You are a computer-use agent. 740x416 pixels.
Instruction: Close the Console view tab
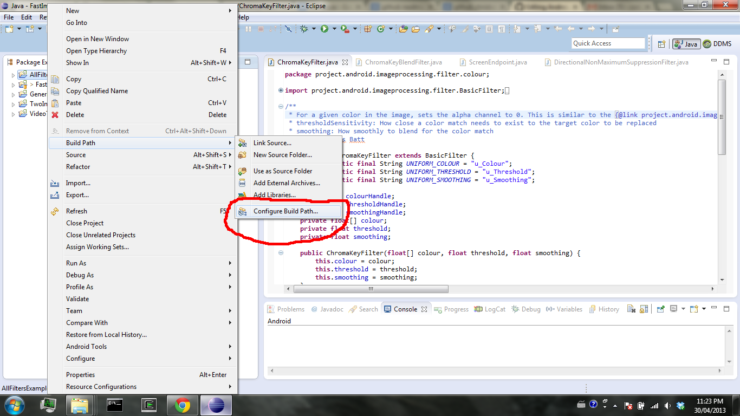[x=424, y=309]
